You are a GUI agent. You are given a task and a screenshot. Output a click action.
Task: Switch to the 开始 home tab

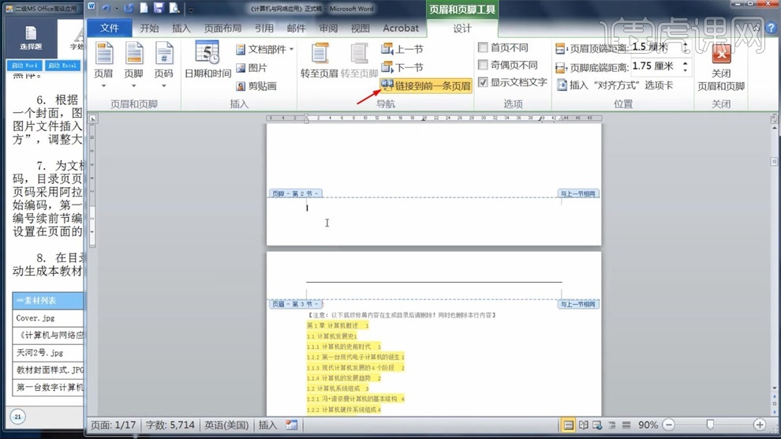click(x=149, y=28)
